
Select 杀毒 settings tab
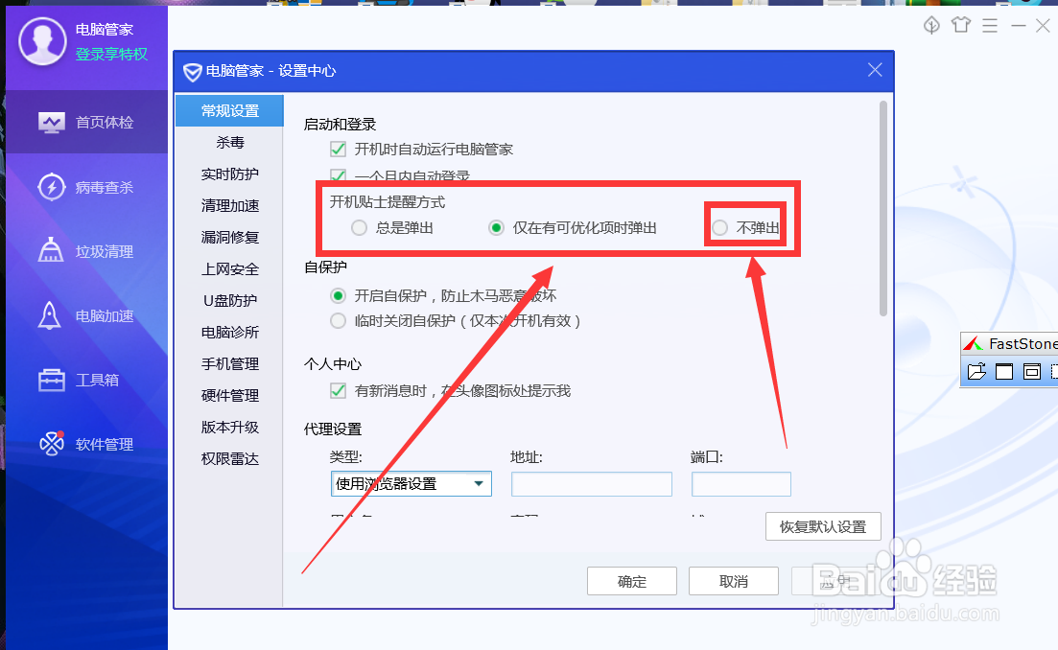(229, 142)
